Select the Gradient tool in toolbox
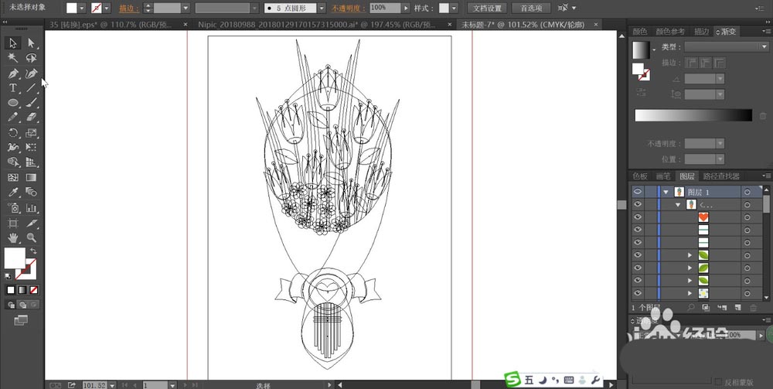 pyautogui.click(x=32, y=178)
